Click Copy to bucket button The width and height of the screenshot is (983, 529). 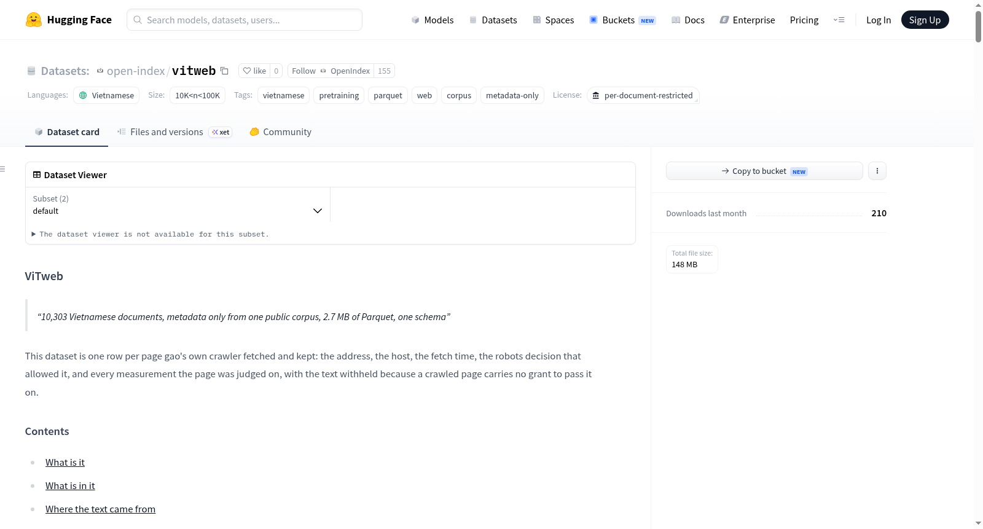pyautogui.click(x=764, y=171)
